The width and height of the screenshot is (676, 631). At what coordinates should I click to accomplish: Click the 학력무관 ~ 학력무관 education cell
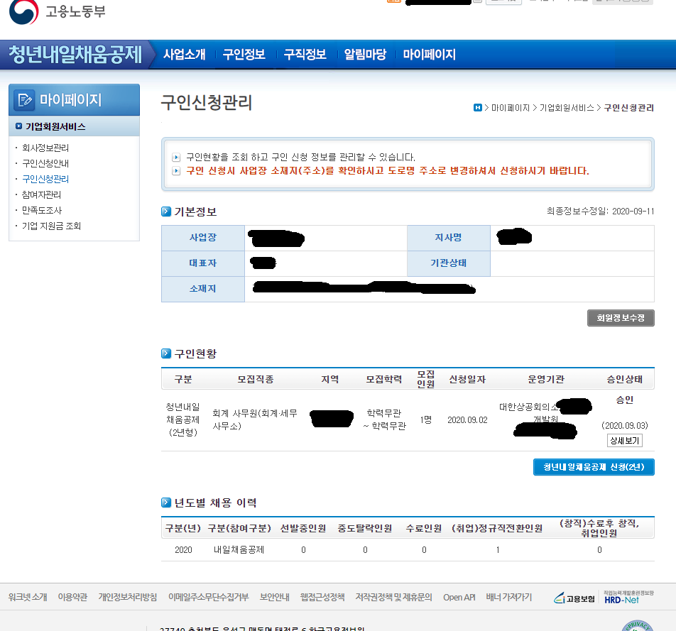384,419
